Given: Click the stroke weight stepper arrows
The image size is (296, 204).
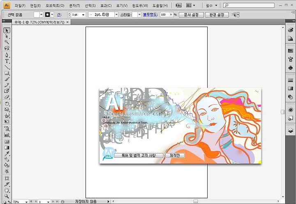Looking at the screenshot, I should coord(69,14).
